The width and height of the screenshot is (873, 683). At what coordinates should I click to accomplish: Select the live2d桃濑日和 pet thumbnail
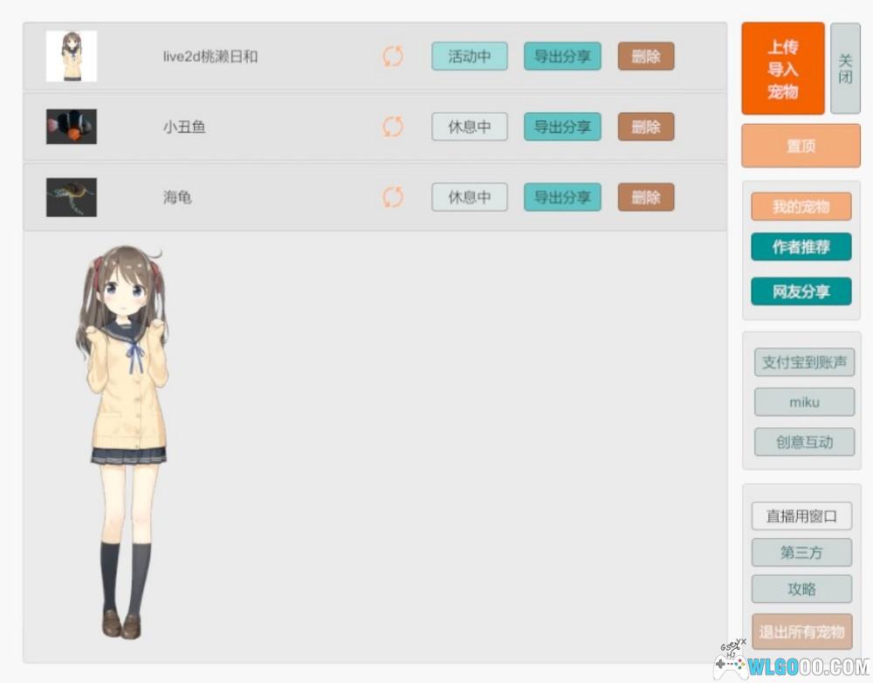click(x=71, y=57)
